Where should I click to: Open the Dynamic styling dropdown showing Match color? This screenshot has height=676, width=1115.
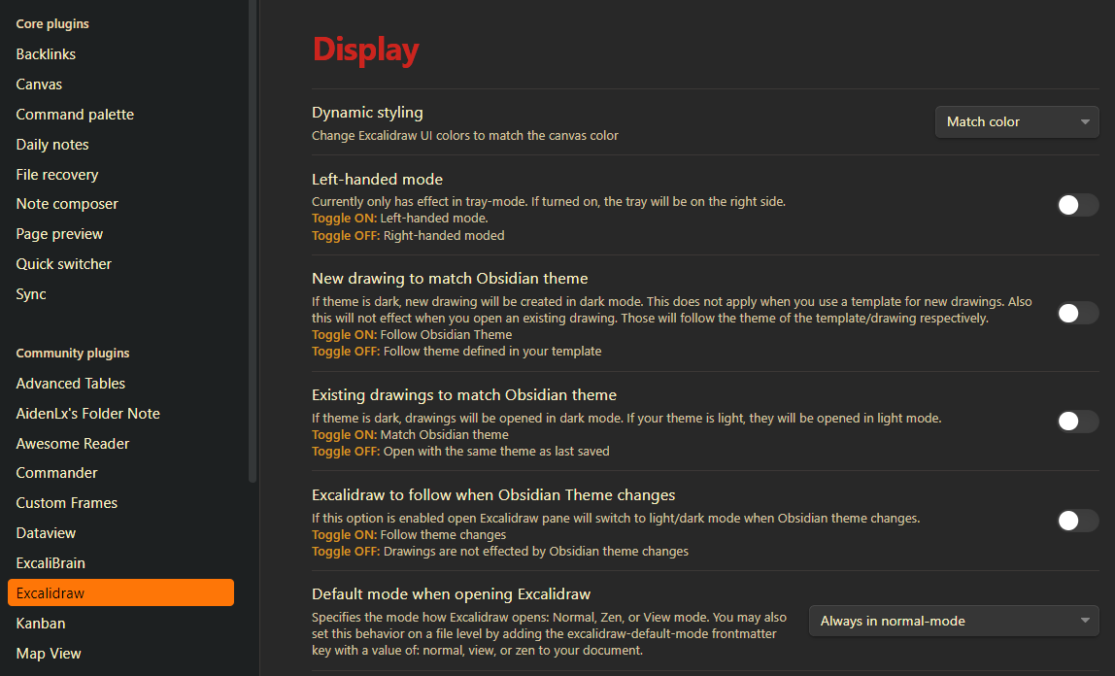(x=1016, y=121)
